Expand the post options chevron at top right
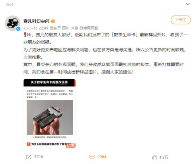The width and height of the screenshot is (196, 164). pyautogui.click(x=187, y=4)
